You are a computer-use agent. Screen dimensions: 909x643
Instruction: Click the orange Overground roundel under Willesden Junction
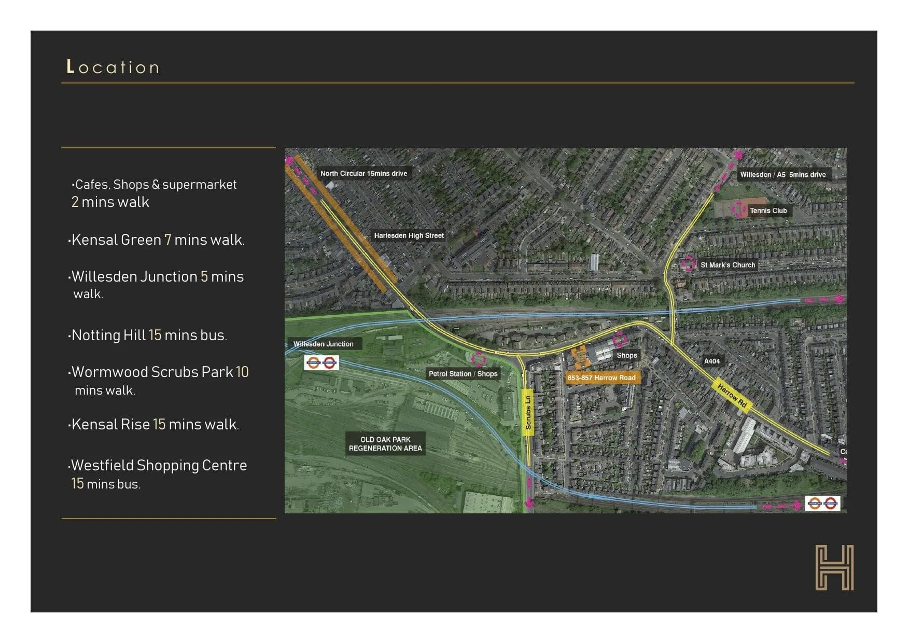pyautogui.click(x=313, y=362)
